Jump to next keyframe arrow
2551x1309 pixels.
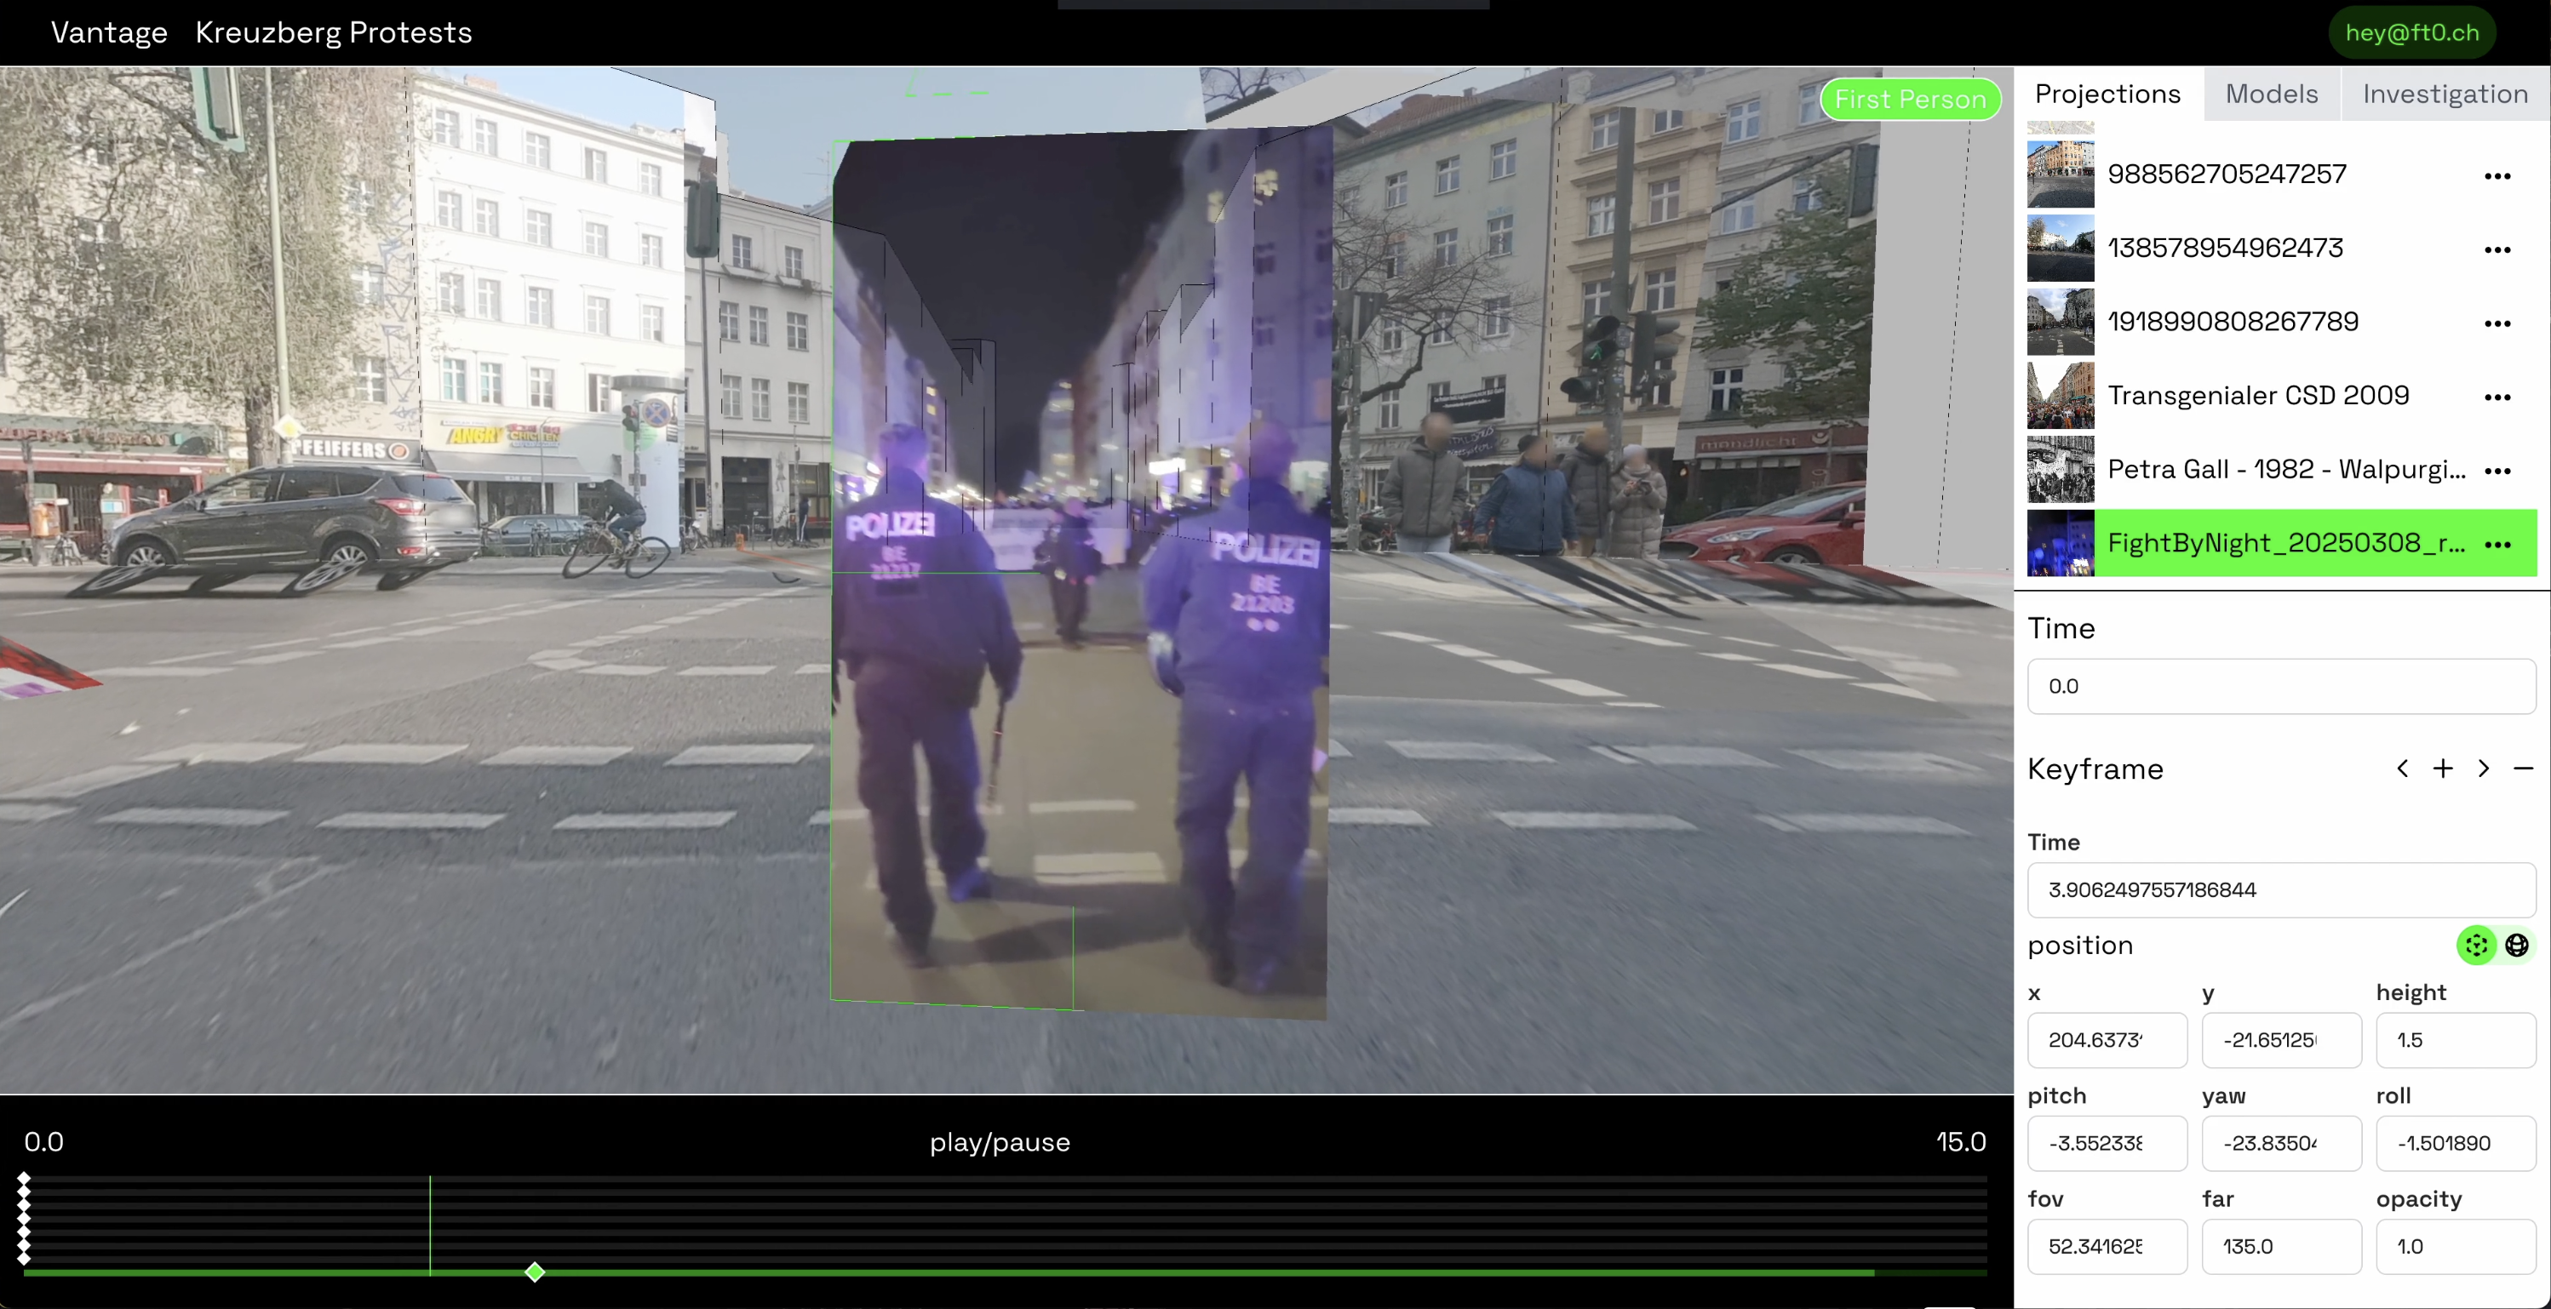click(2484, 769)
